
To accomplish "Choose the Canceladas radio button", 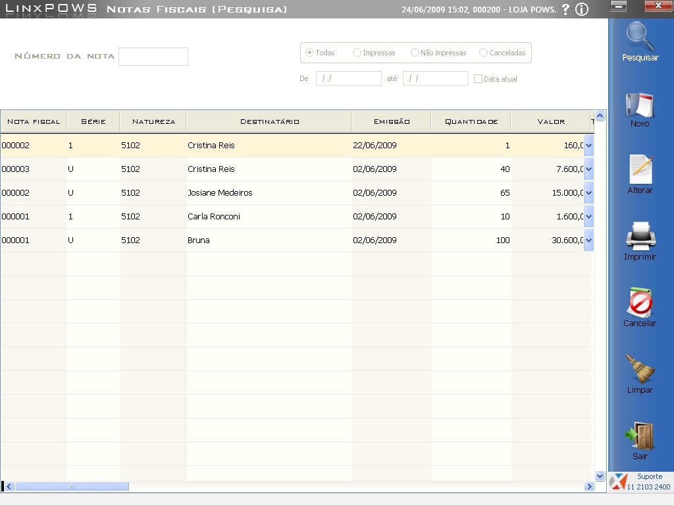I will (x=483, y=53).
